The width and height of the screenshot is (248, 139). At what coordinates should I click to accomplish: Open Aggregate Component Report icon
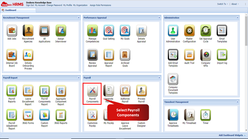[x=61, y=91]
